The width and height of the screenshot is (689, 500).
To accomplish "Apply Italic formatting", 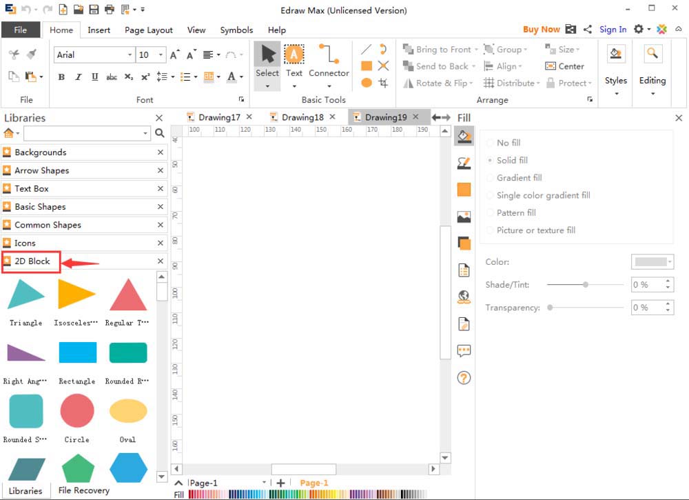I will click(79, 77).
